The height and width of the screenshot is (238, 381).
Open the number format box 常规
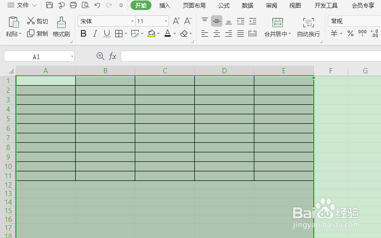354,21
